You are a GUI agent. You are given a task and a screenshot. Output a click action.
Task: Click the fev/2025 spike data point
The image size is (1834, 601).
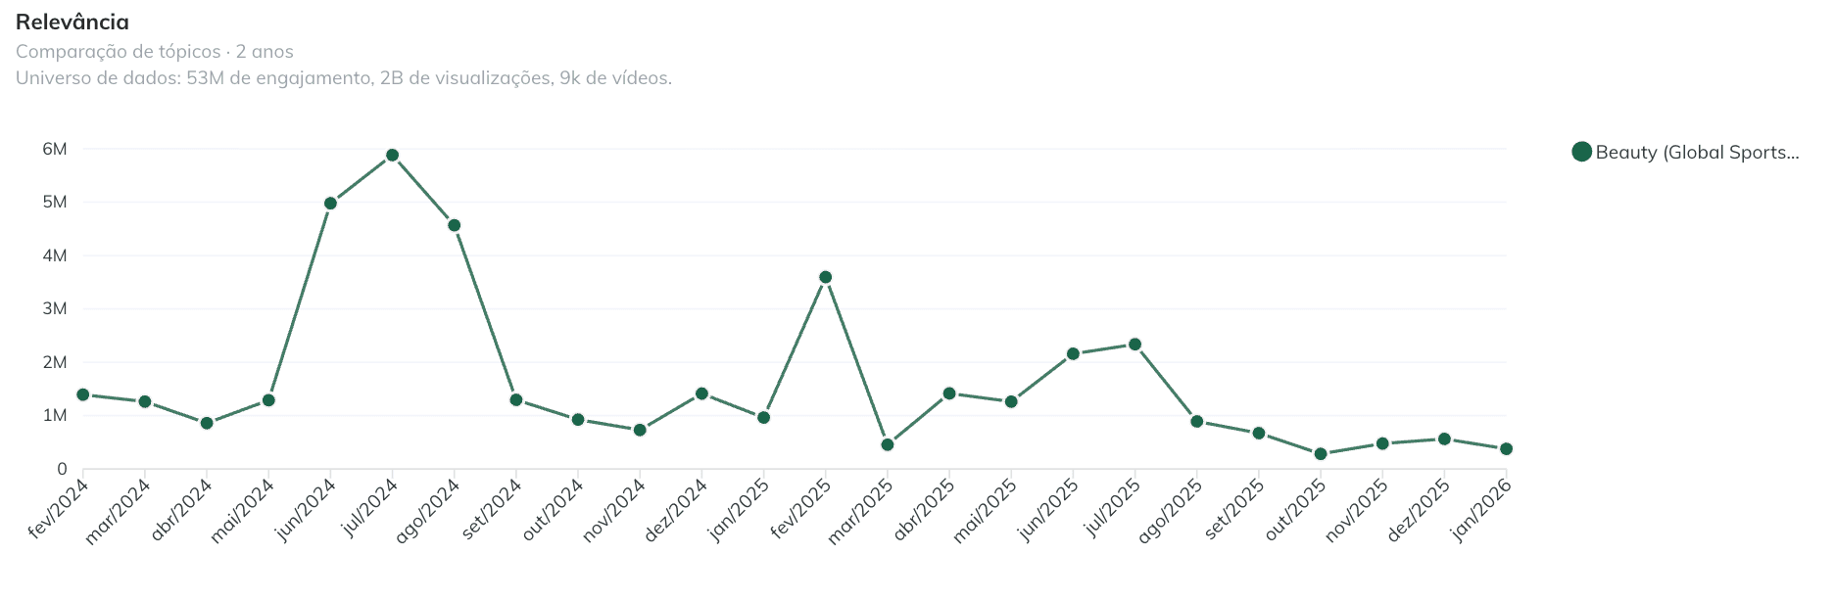coord(825,277)
